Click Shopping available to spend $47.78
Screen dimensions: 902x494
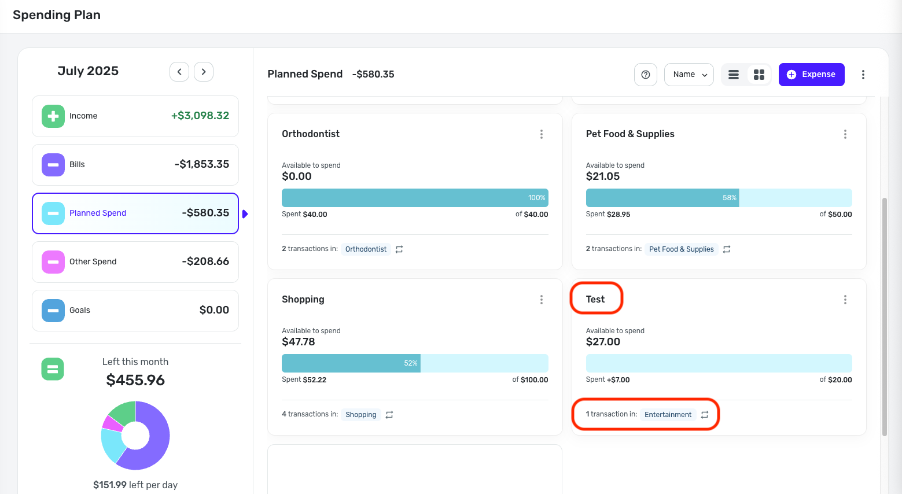coord(299,342)
